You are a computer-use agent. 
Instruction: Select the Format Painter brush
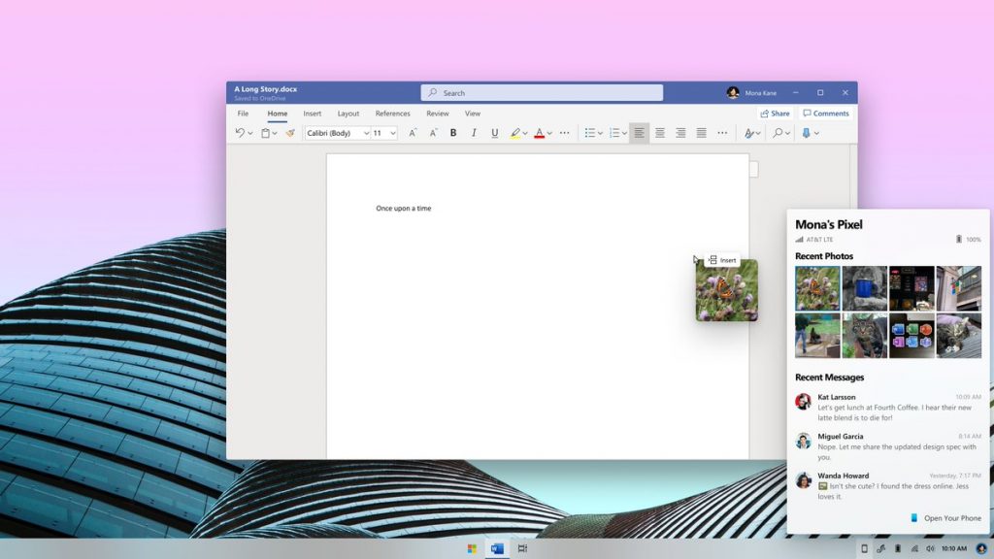[x=290, y=132]
